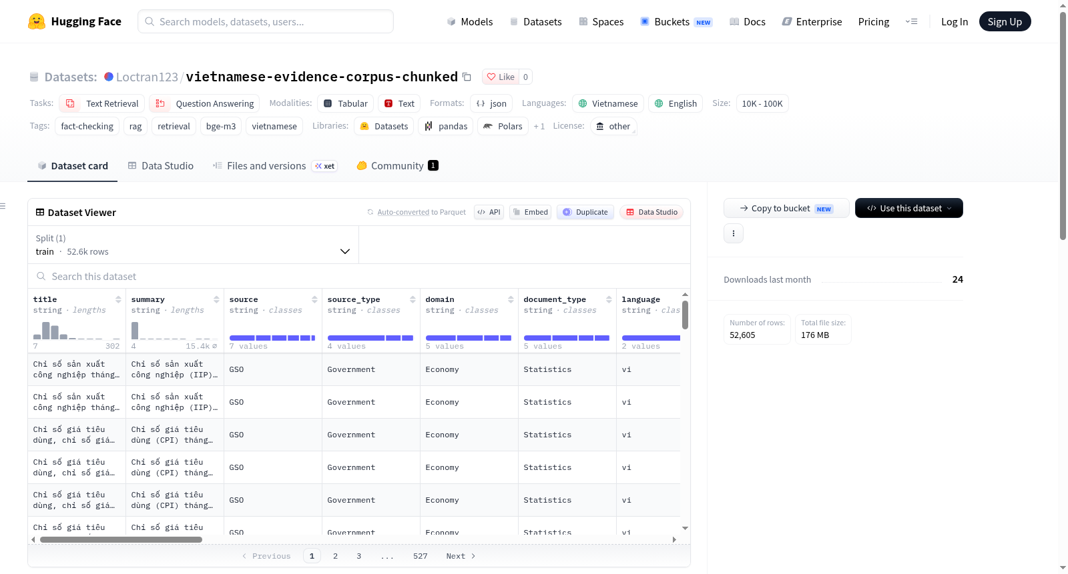The height and width of the screenshot is (574, 1068).
Task: Click the Embed button
Action: click(x=530, y=212)
